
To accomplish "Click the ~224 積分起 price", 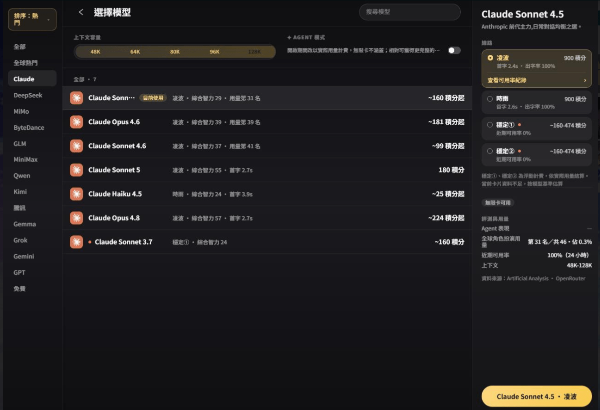I will click(x=446, y=217).
